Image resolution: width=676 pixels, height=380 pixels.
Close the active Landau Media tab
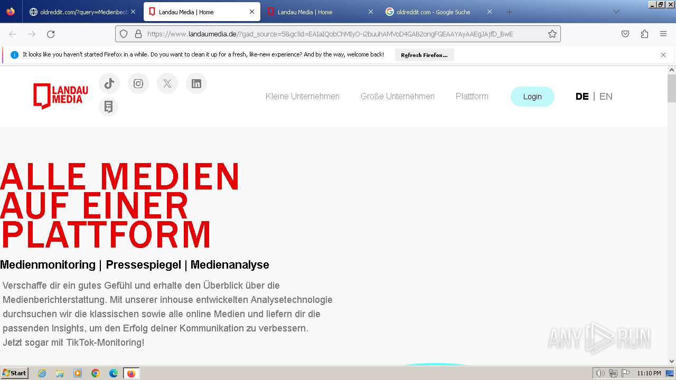coord(252,12)
